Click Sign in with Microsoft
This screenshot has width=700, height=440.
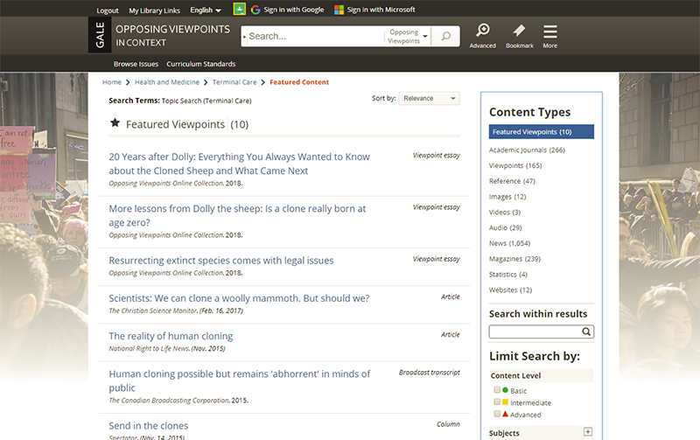[x=381, y=10]
